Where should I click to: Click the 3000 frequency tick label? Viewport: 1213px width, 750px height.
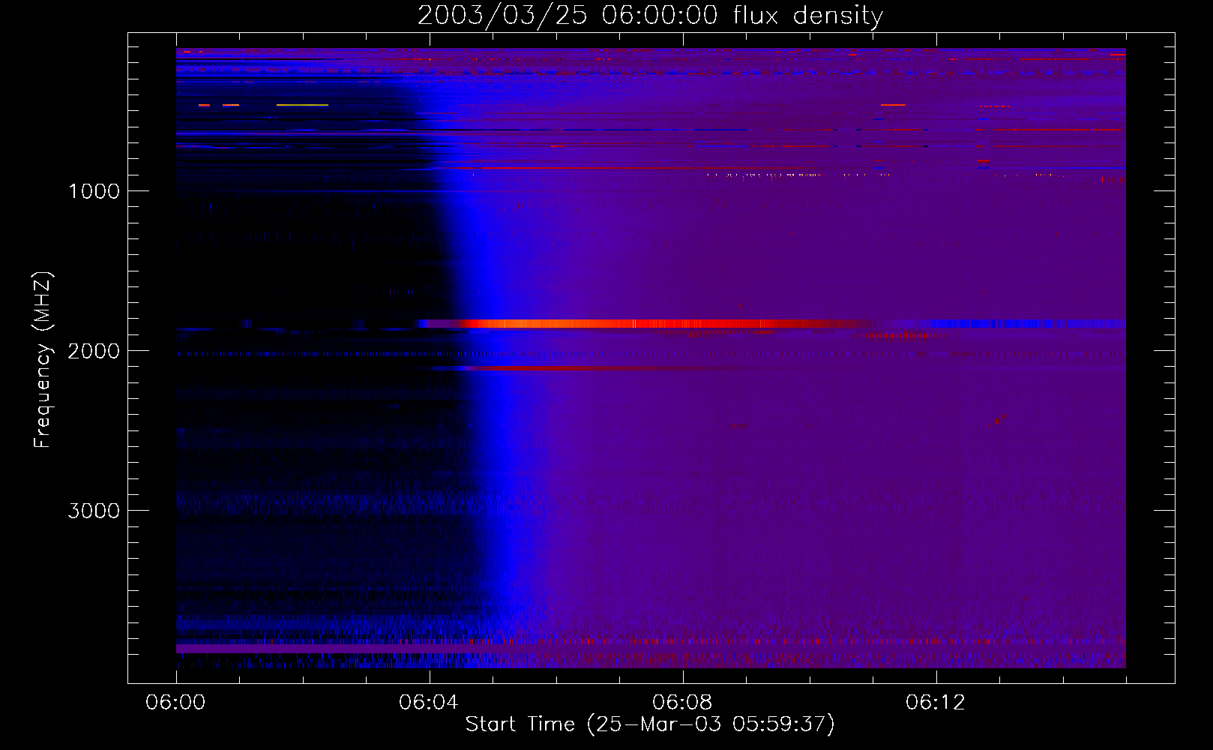pos(94,511)
